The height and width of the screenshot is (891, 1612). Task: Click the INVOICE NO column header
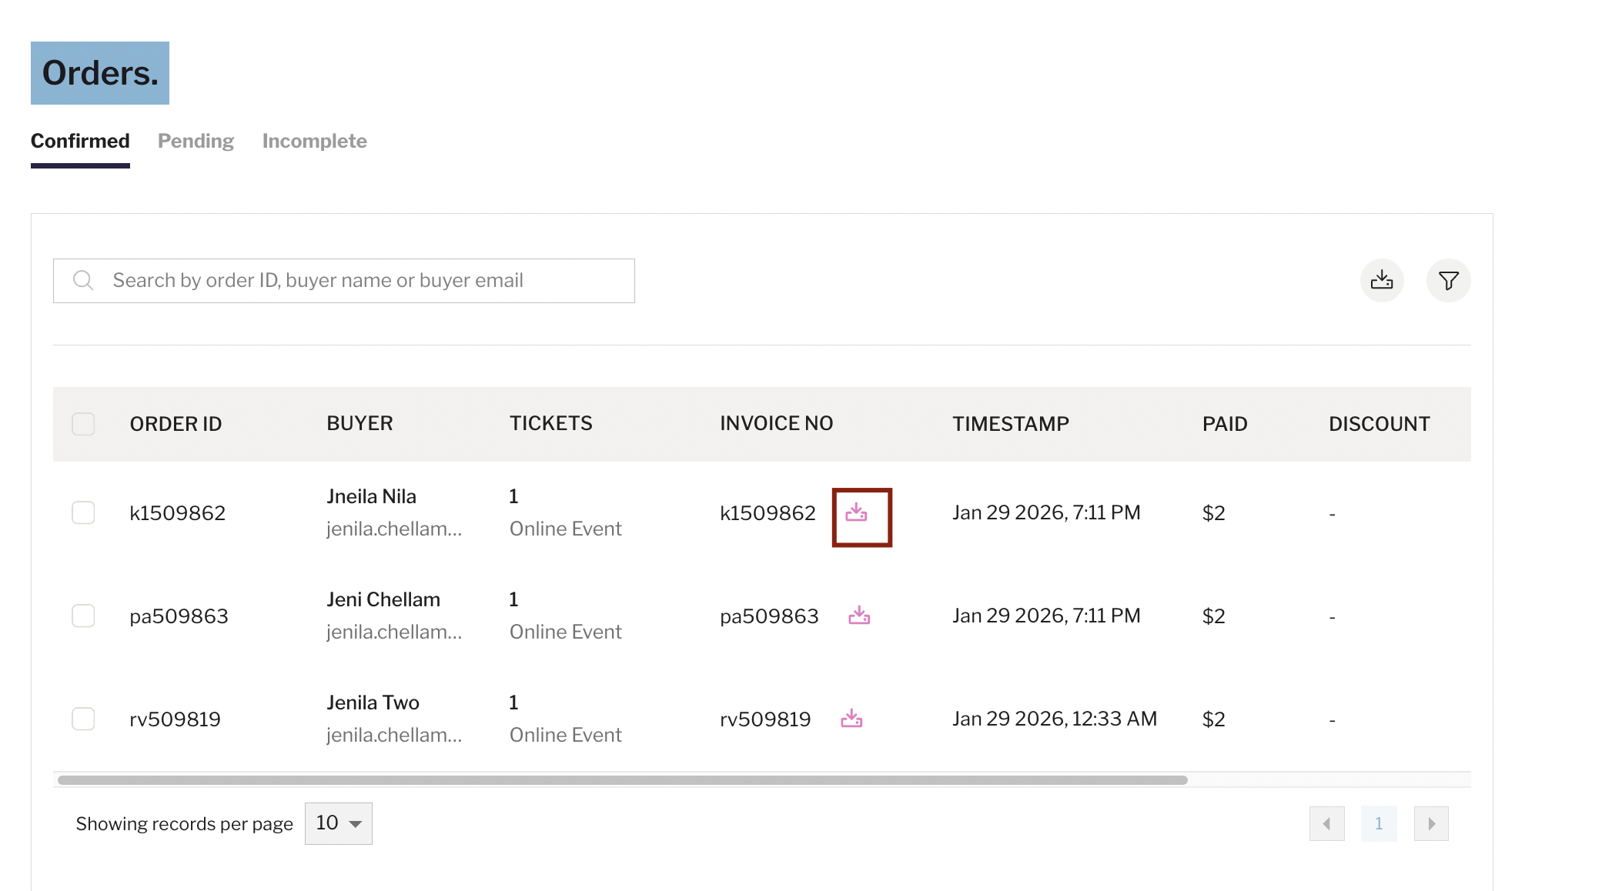point(776,423)
